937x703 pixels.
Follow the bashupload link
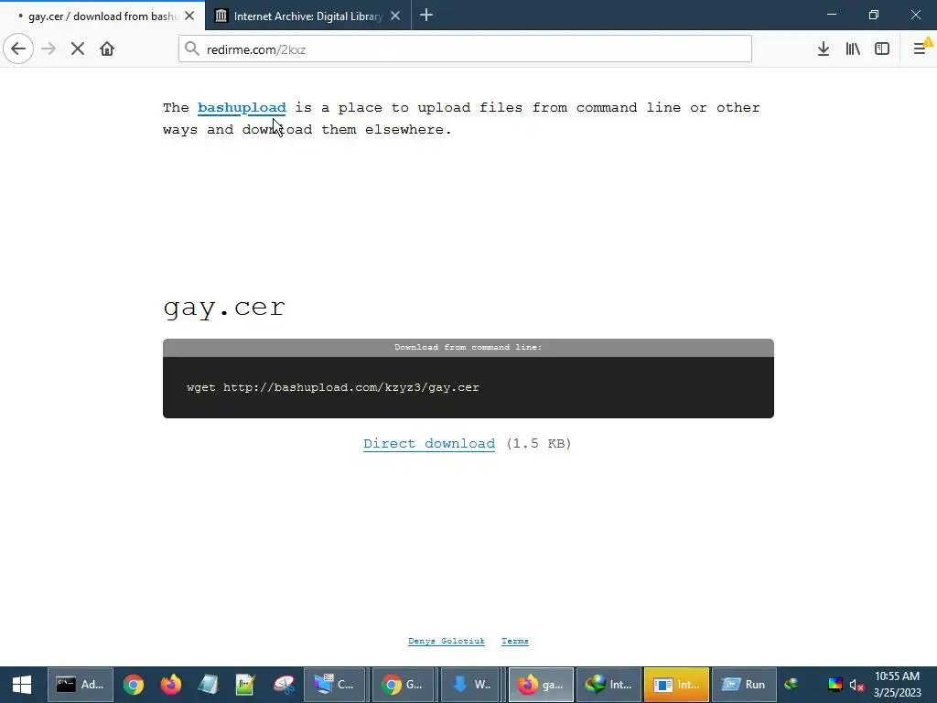tap(242, 108)
